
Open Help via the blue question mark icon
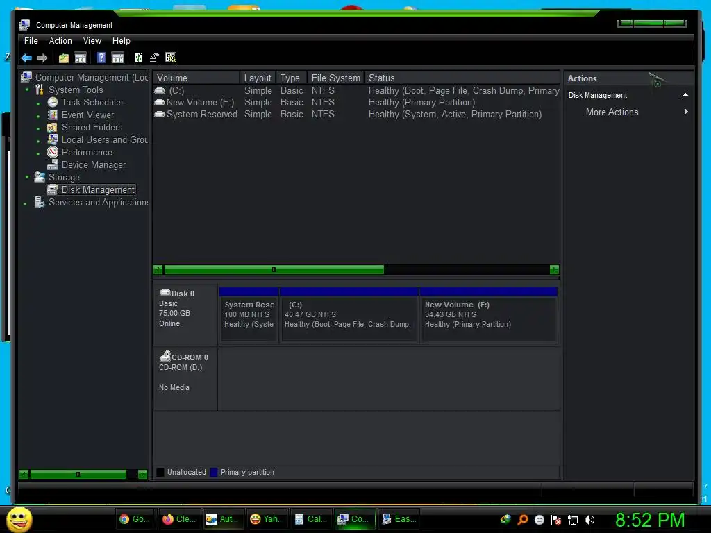(x=101, y=58)
